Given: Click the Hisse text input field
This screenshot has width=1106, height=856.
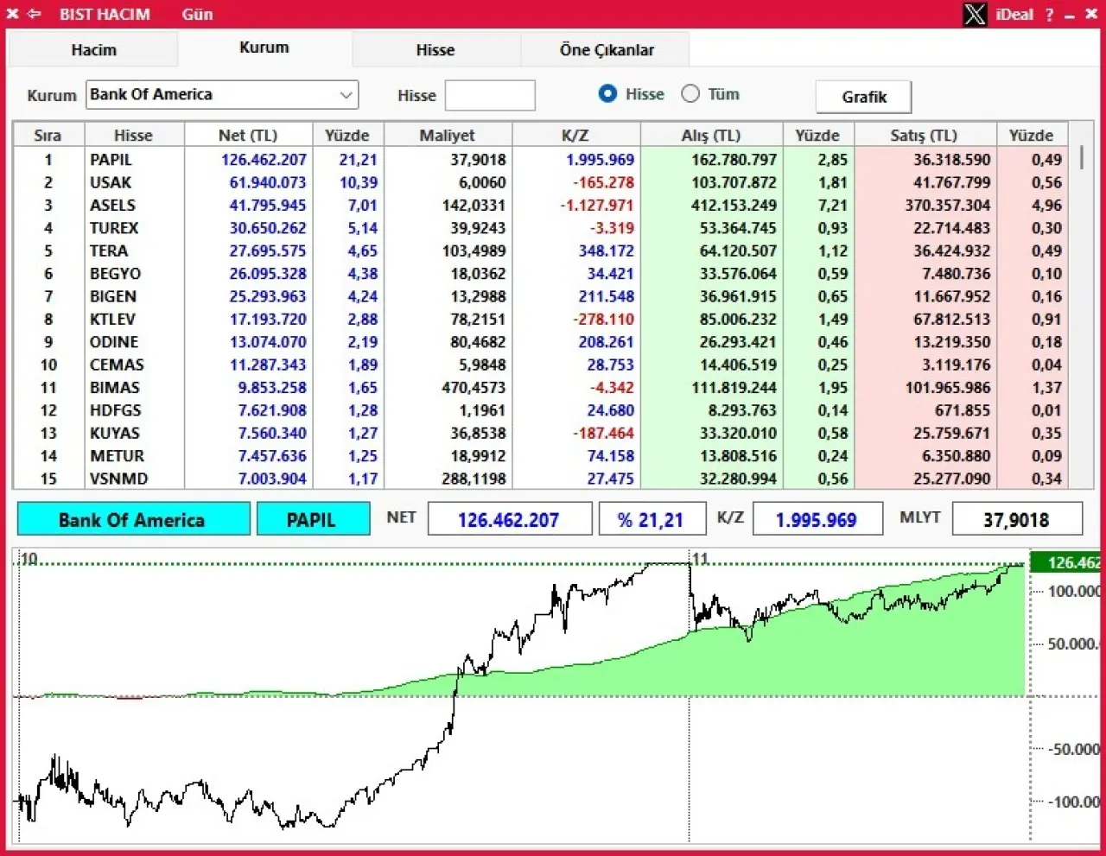Looking at the screenshot, I should [490, 96].
